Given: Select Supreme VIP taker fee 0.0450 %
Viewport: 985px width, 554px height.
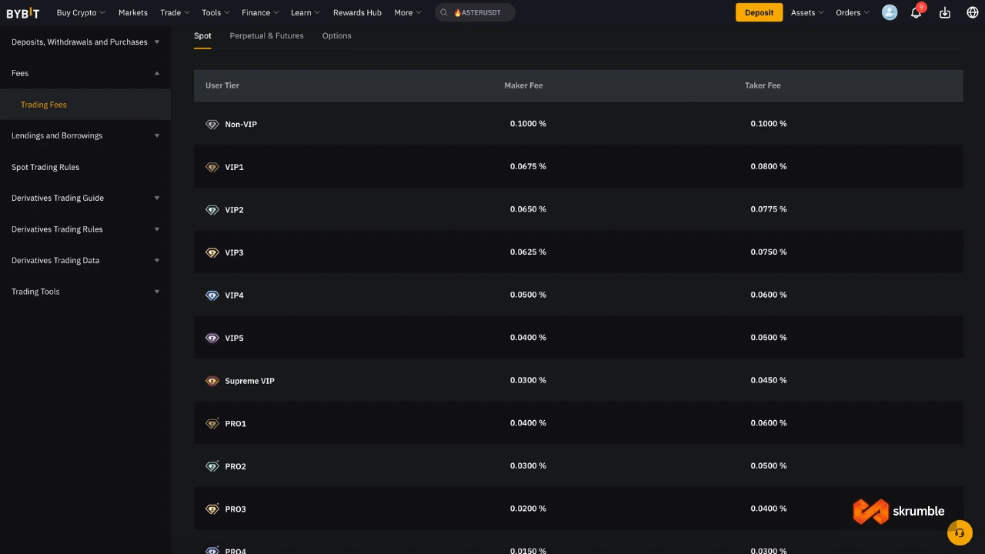Looking at the screenshot, I should (x=769, y=380).
